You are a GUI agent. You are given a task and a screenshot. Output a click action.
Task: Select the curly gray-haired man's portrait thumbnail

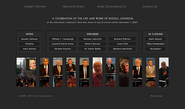coord(124,72)
